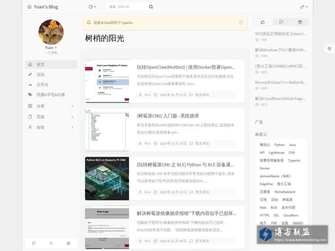The image size is (335, 251).
Task: Select the 树莓派 tag
Action: [x=287, y=199]
